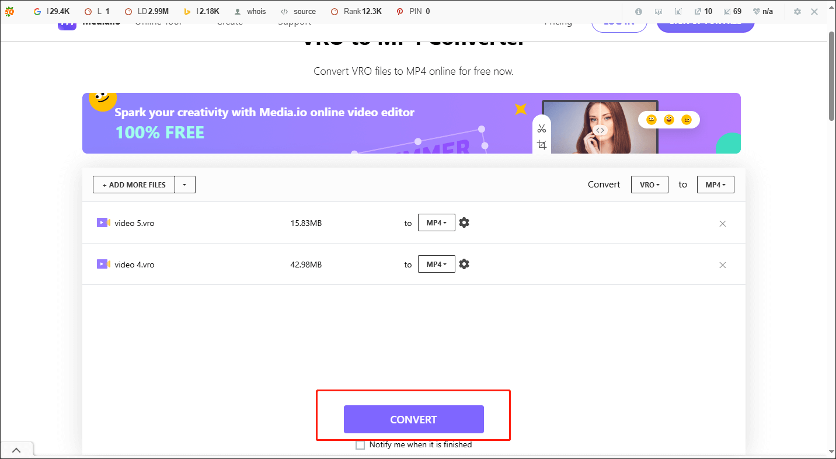Open SEOquake settings gear
The height and width of the screenshot is (459, 836).
tap(797, 11)
